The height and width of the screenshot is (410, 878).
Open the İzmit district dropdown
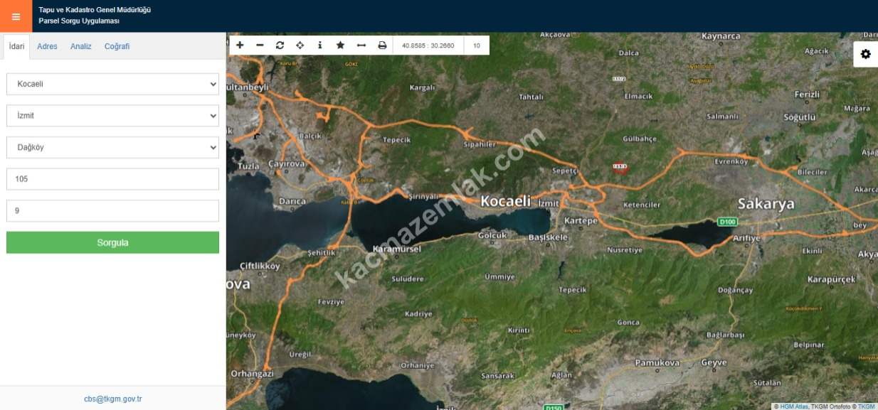112,116
